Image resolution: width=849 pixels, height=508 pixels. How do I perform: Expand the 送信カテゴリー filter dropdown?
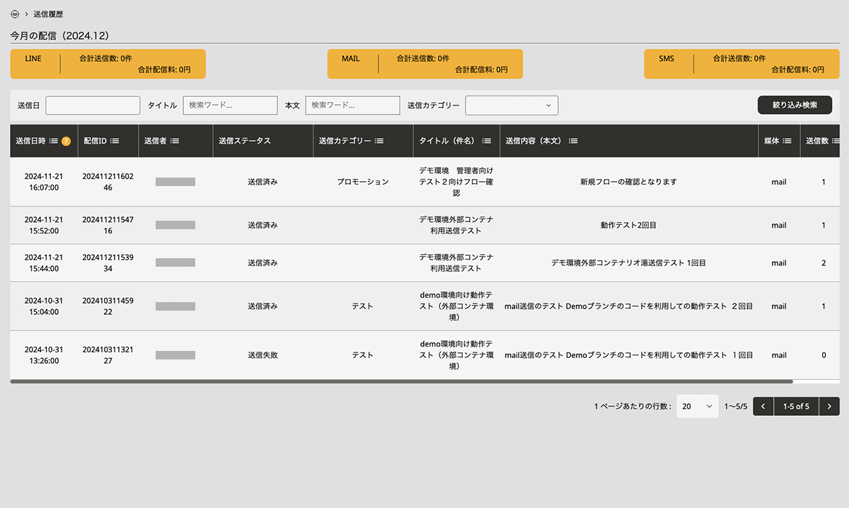512,105
